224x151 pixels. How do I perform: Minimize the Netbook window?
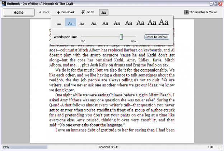pos(210,3)
